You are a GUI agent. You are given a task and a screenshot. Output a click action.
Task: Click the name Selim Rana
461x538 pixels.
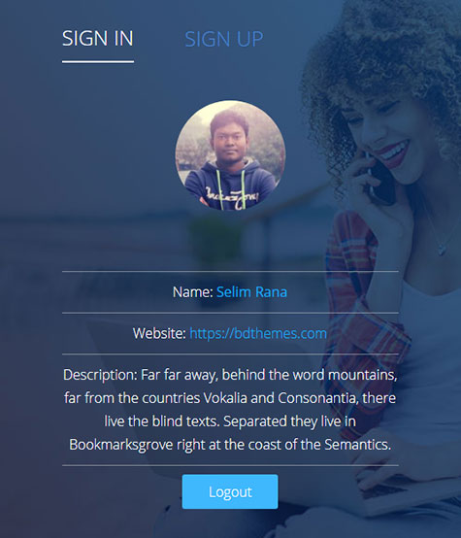pos(251,292)
